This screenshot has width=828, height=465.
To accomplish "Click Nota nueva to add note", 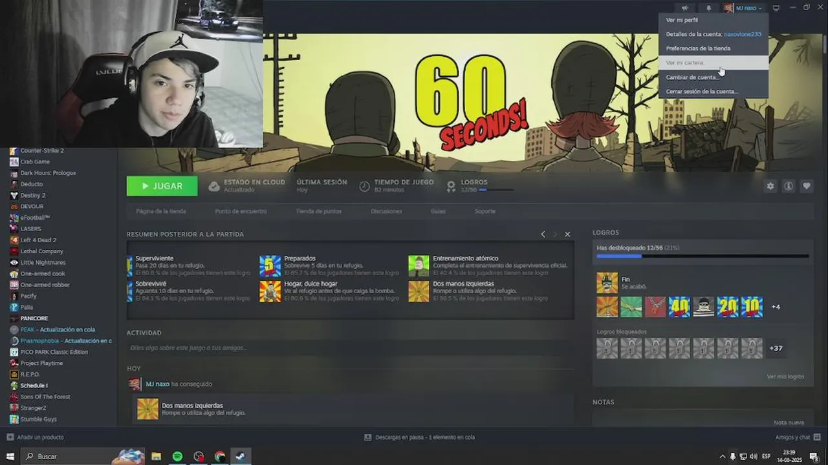I will pyautogui.click(x=789, y=422).
